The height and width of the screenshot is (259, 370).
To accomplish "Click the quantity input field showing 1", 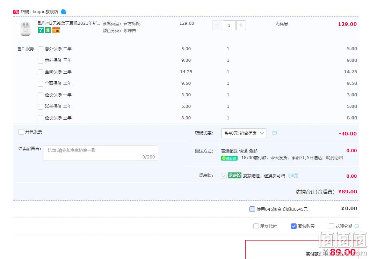I will [229, 25].
